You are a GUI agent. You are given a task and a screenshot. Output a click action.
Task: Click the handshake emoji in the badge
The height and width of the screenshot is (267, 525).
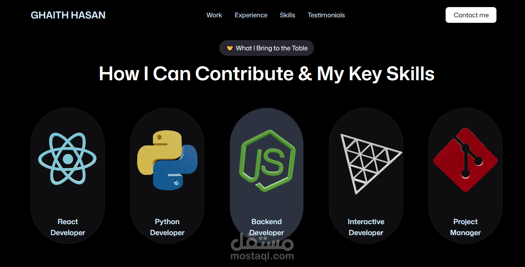[230, 48]
